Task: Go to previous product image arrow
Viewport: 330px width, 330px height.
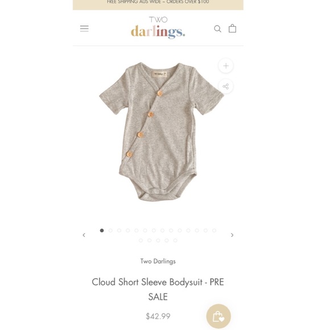Action: pyautogui.click(x=84, y=235)
